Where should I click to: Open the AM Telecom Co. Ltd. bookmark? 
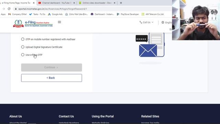153,14
